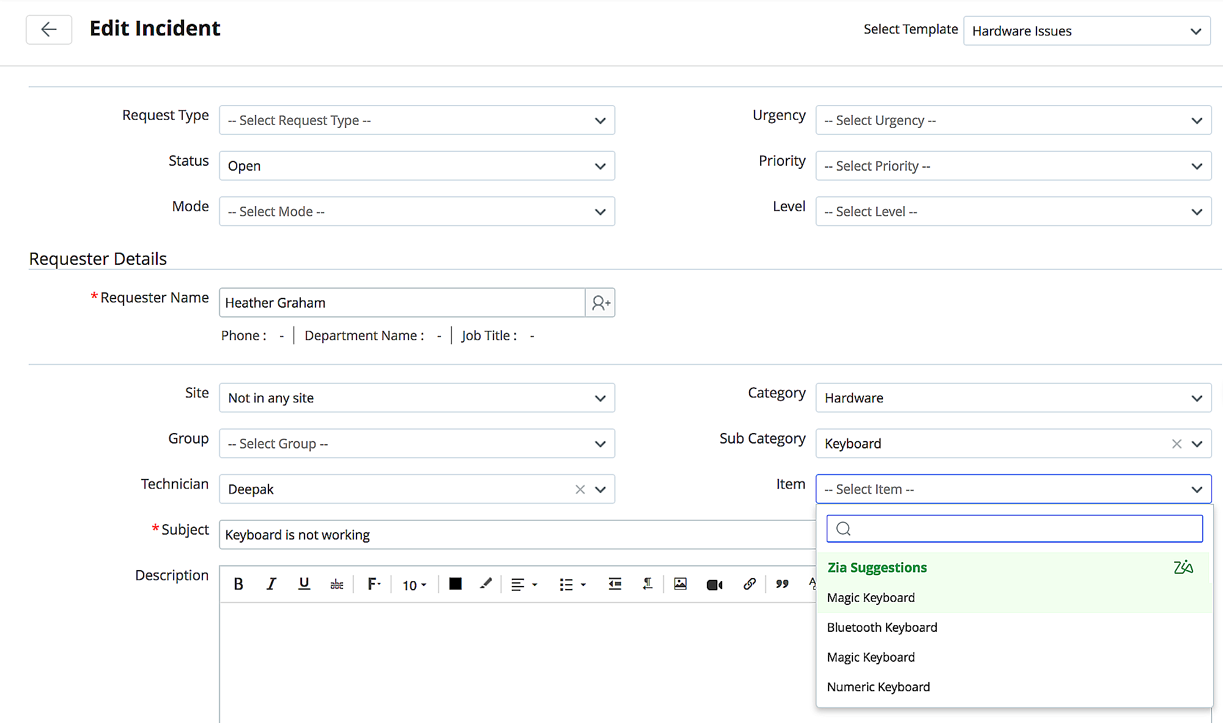Choose Bluetooth Keyboard from the item list
Screen dimensions: 1223x723
(882, 628)
